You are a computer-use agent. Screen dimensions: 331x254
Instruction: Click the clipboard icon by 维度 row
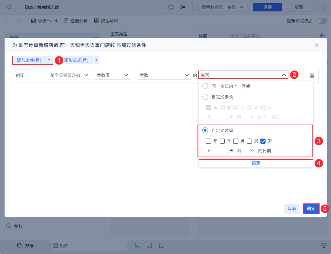[x=322, y=36]
